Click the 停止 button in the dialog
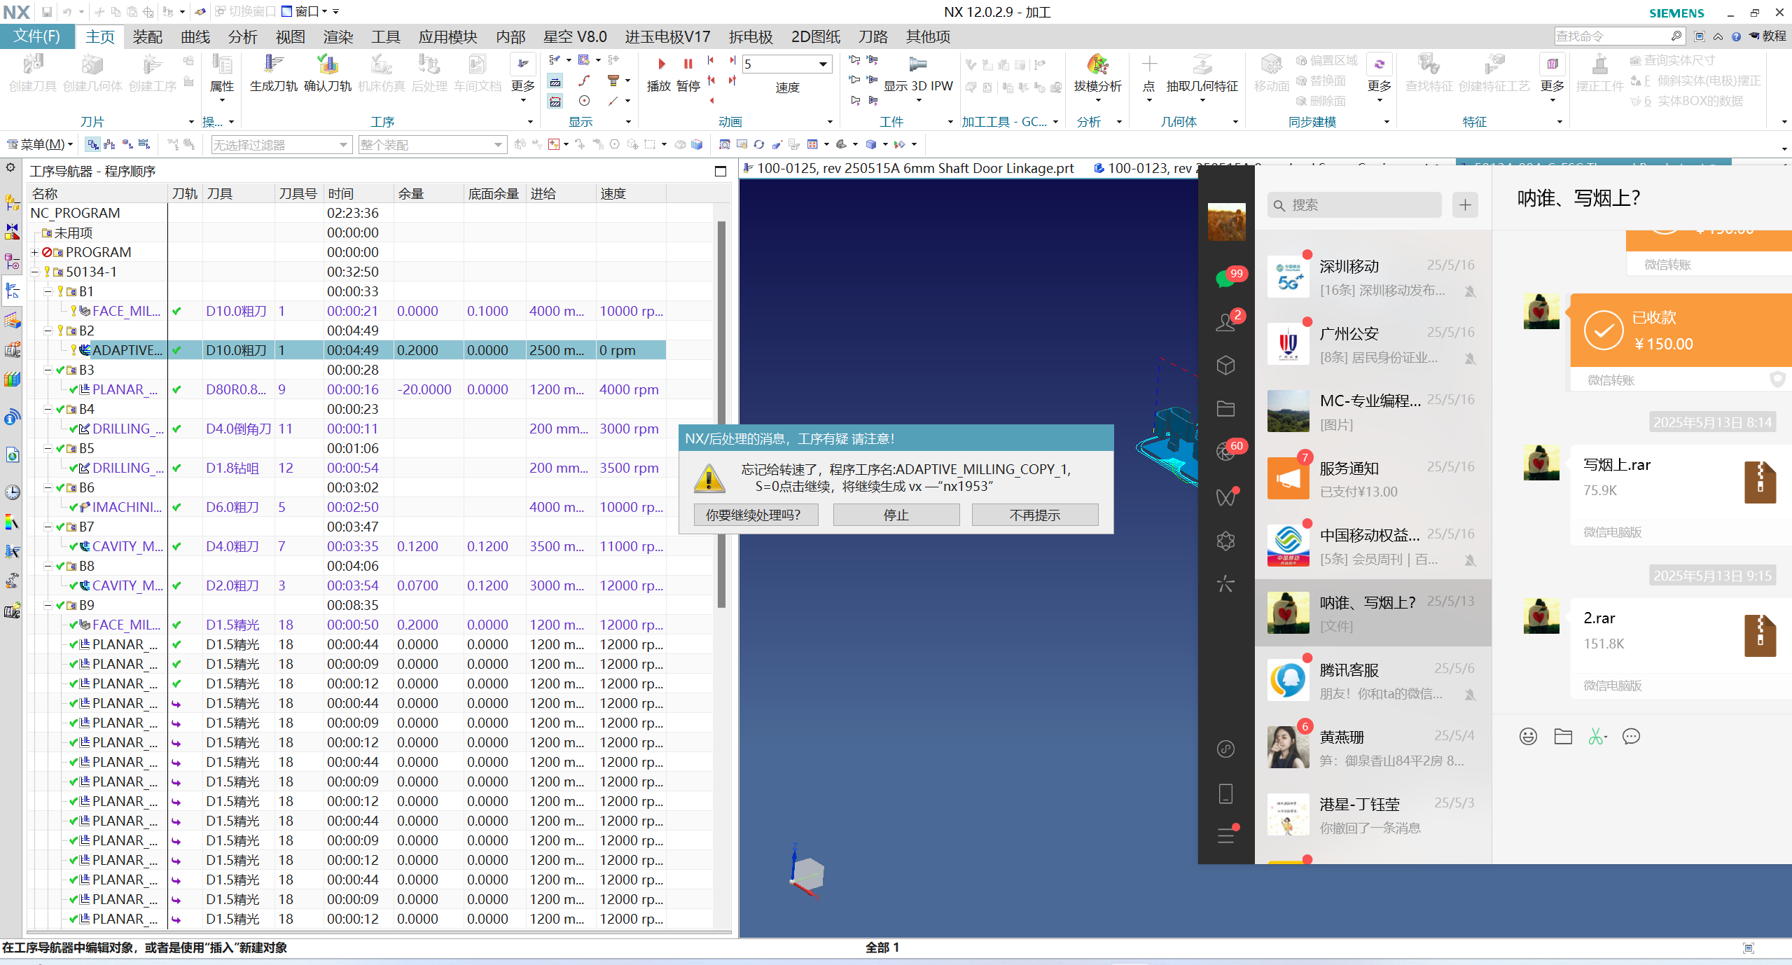Viewport: 1792px width, 965px height. pos(896,515)
